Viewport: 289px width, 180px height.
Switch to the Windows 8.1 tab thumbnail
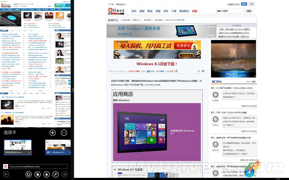(58, 147)
